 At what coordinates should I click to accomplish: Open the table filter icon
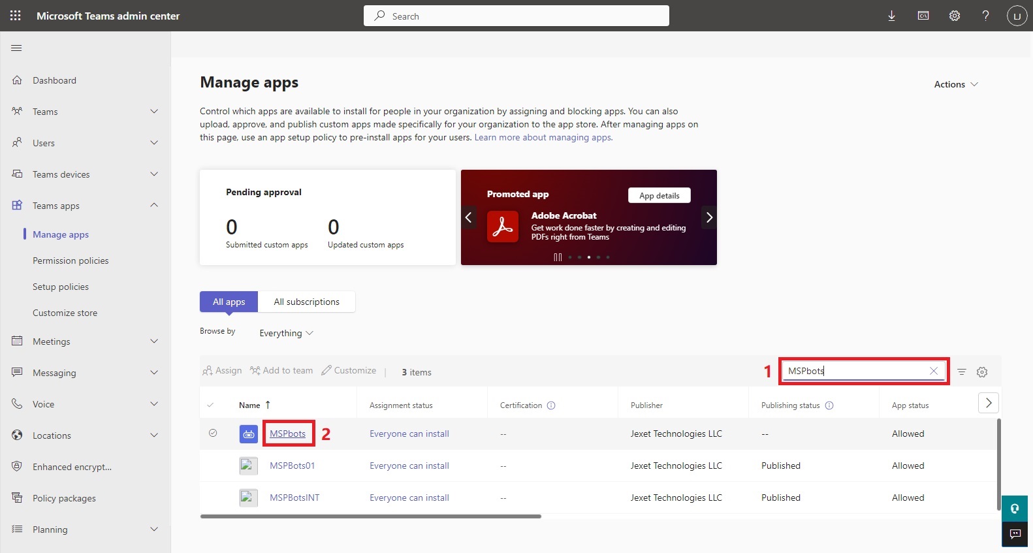point(962,372)
